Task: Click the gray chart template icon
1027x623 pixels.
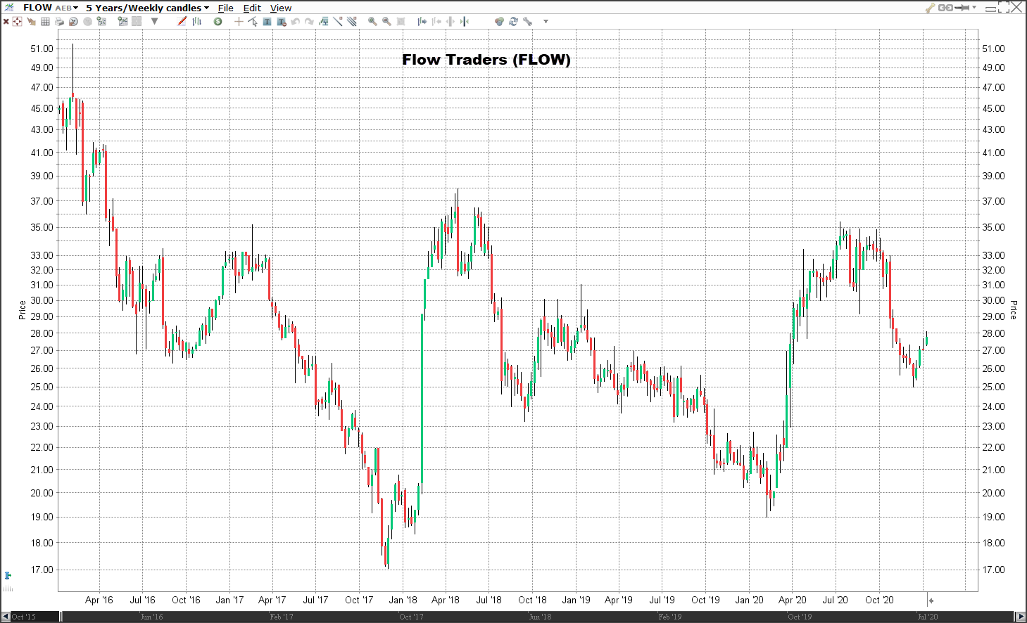Action: (137, 21)
